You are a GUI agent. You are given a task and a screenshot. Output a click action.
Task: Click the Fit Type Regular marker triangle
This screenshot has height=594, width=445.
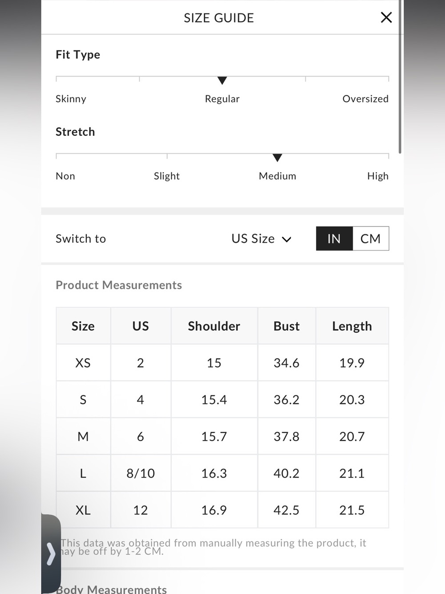click(222, 81)
